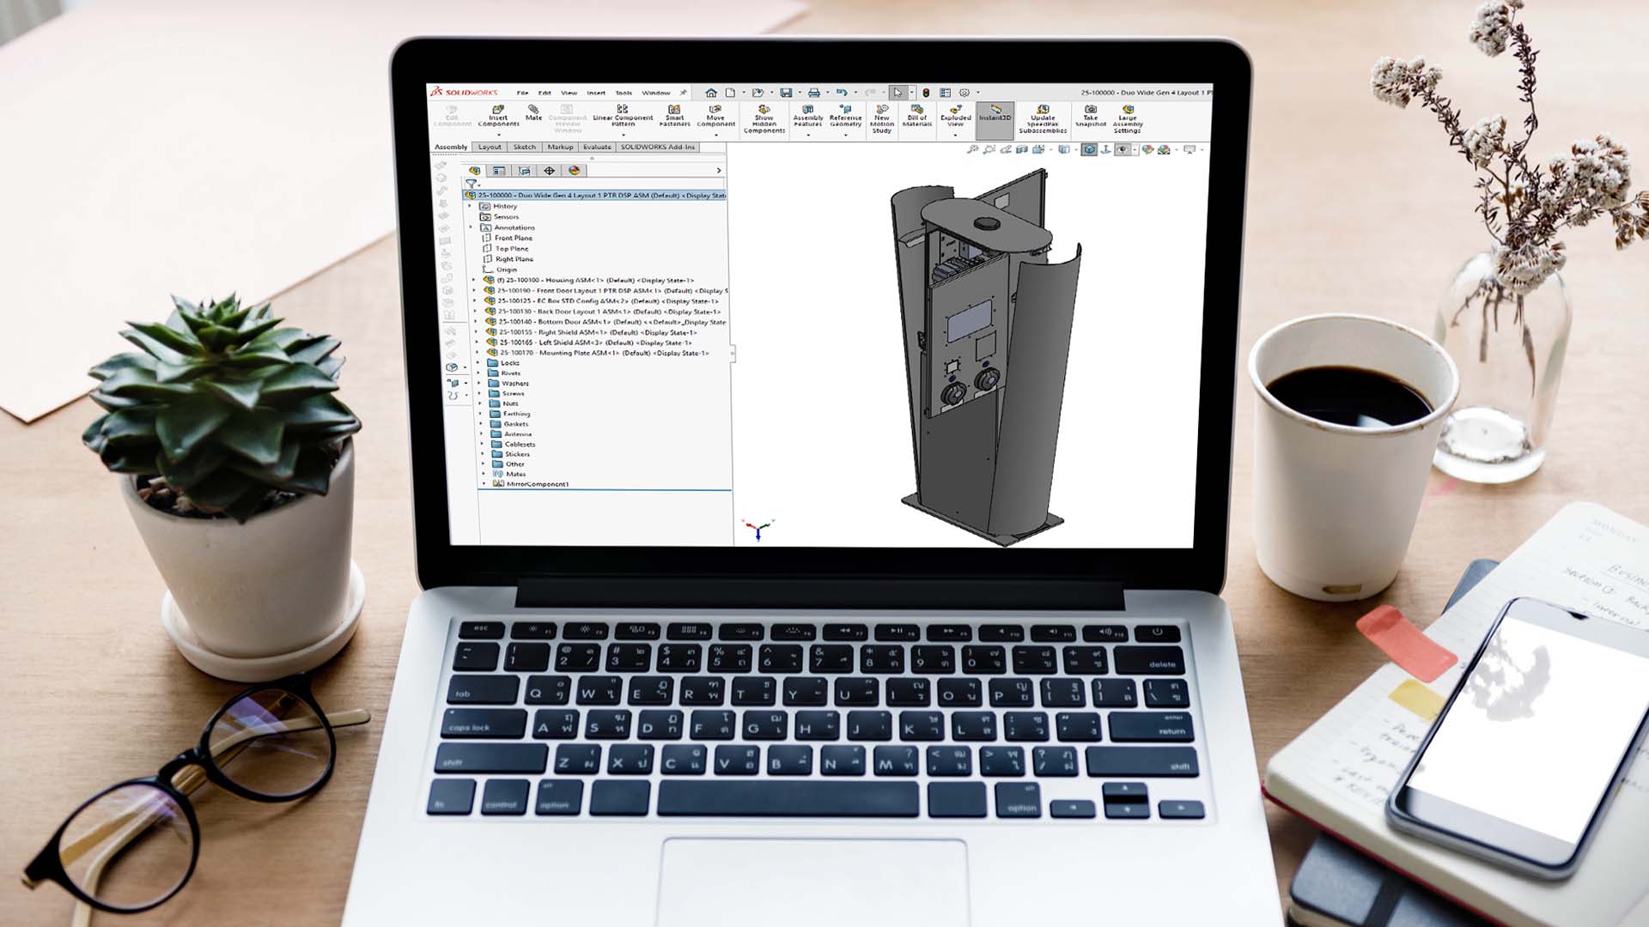
Task: Click Show Hidden Components
Action: (764, 119)
